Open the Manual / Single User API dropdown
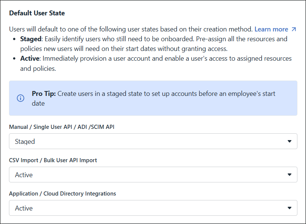 click(x=153, y=142)
